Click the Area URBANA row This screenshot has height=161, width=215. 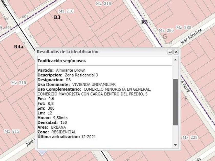coord(51,127)
